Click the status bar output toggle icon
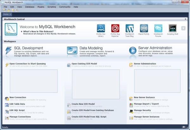 184,127
